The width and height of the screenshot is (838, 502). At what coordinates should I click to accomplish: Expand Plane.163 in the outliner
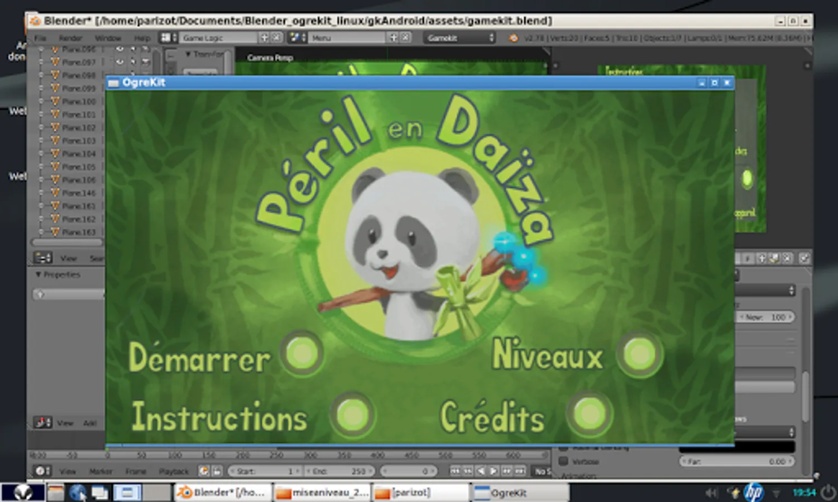pos(41,232)
